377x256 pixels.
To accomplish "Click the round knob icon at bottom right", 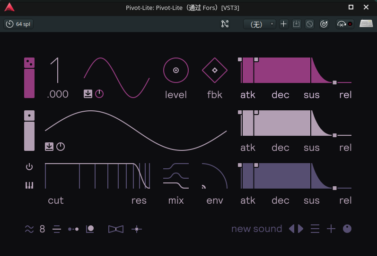I will coord(347,229).
